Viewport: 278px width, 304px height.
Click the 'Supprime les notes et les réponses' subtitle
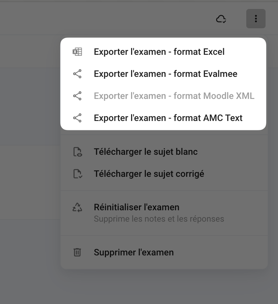pyautogui.click(x=159, y=219)
